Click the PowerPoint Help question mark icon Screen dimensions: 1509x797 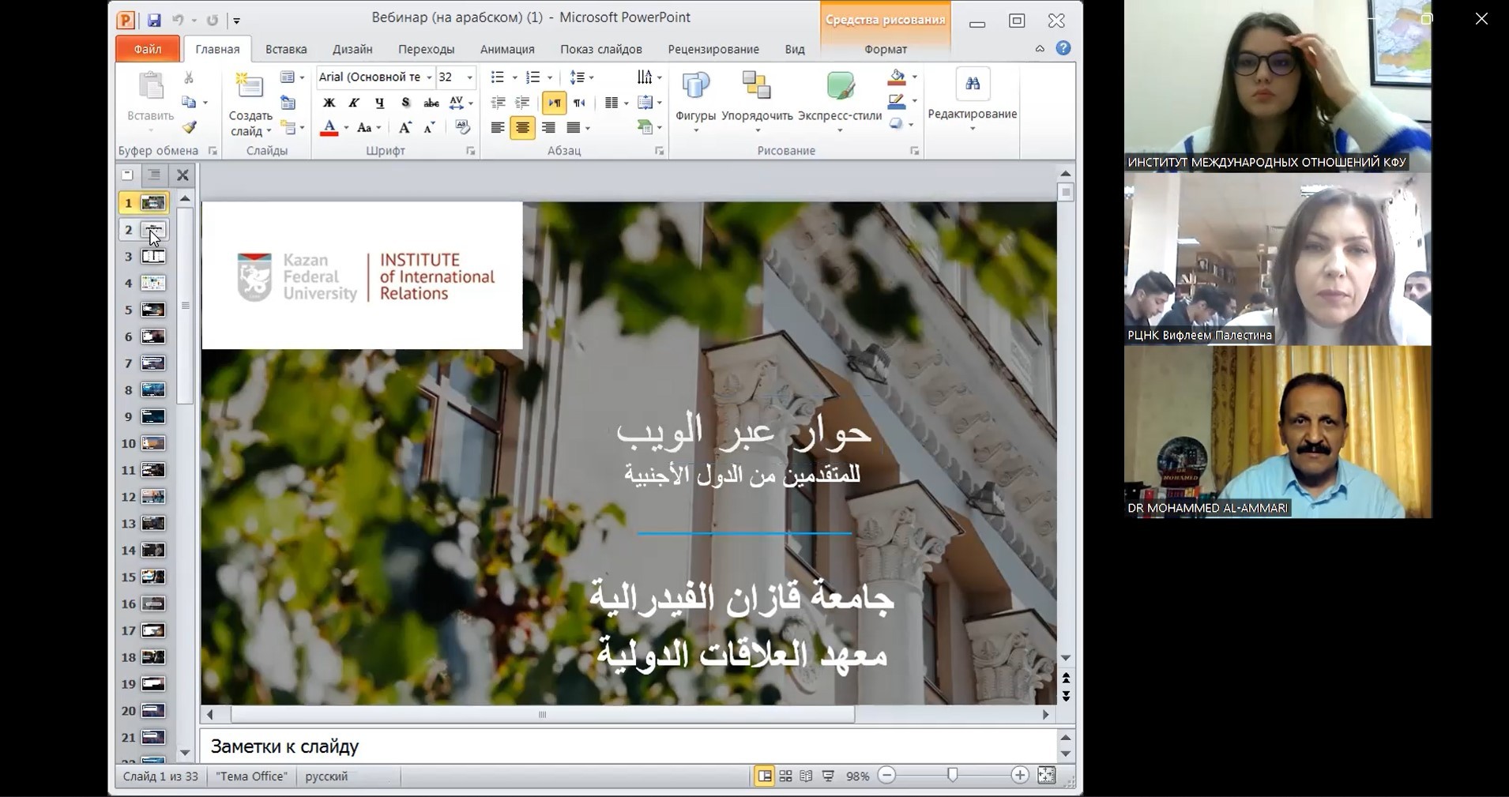(1063, 48)
